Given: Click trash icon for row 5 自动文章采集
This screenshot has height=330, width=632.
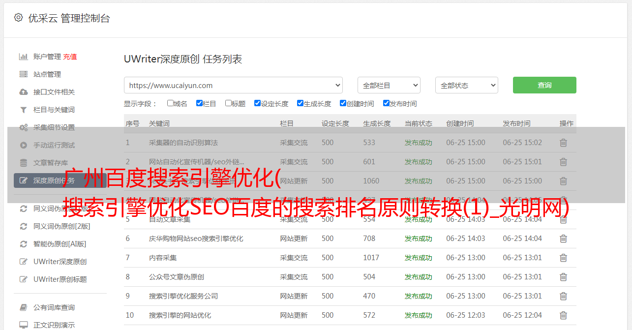Looking at the screenshot, I should click(x=563, y=219).
